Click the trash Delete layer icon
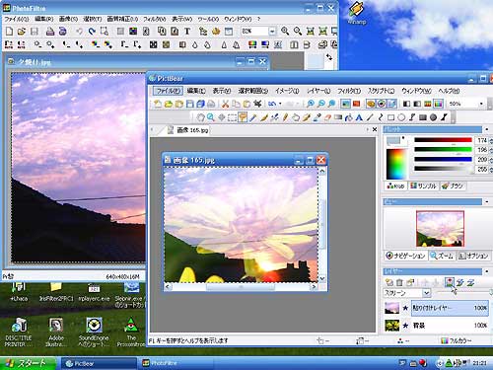The height and width of the screenshot is (370, 493). [399, 282]
